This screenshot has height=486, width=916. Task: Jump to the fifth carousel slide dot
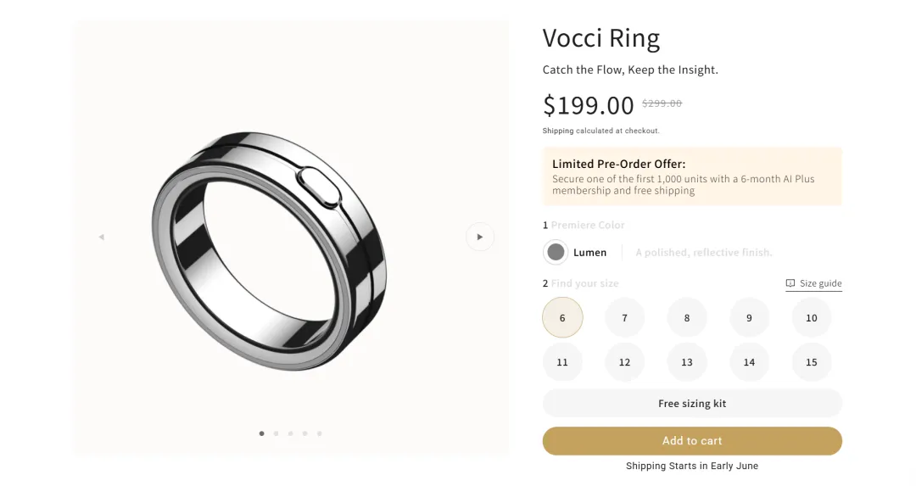(320, 433)
